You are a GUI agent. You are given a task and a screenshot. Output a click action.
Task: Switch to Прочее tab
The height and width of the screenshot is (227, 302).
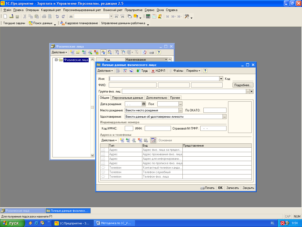pos(175,98)
